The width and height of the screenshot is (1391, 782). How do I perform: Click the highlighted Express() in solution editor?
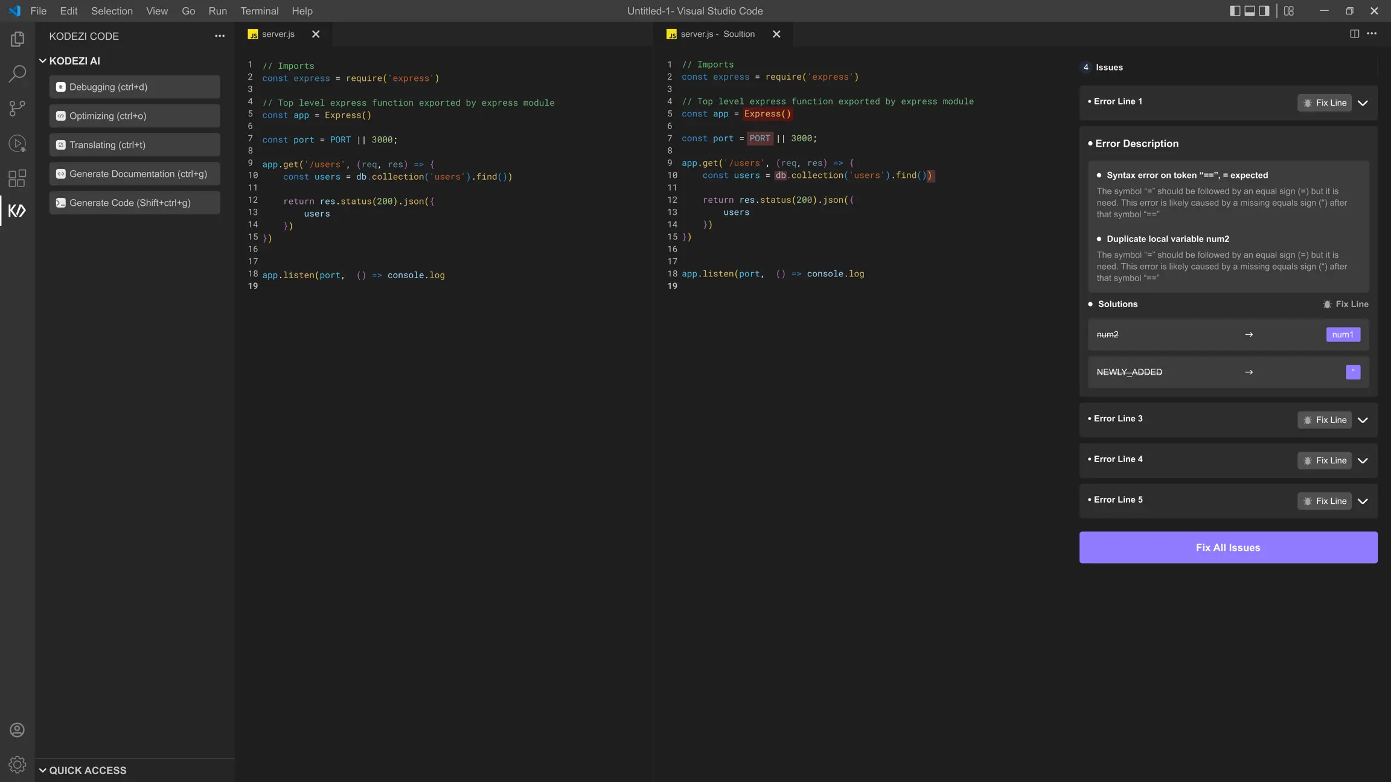click(767, 114)
